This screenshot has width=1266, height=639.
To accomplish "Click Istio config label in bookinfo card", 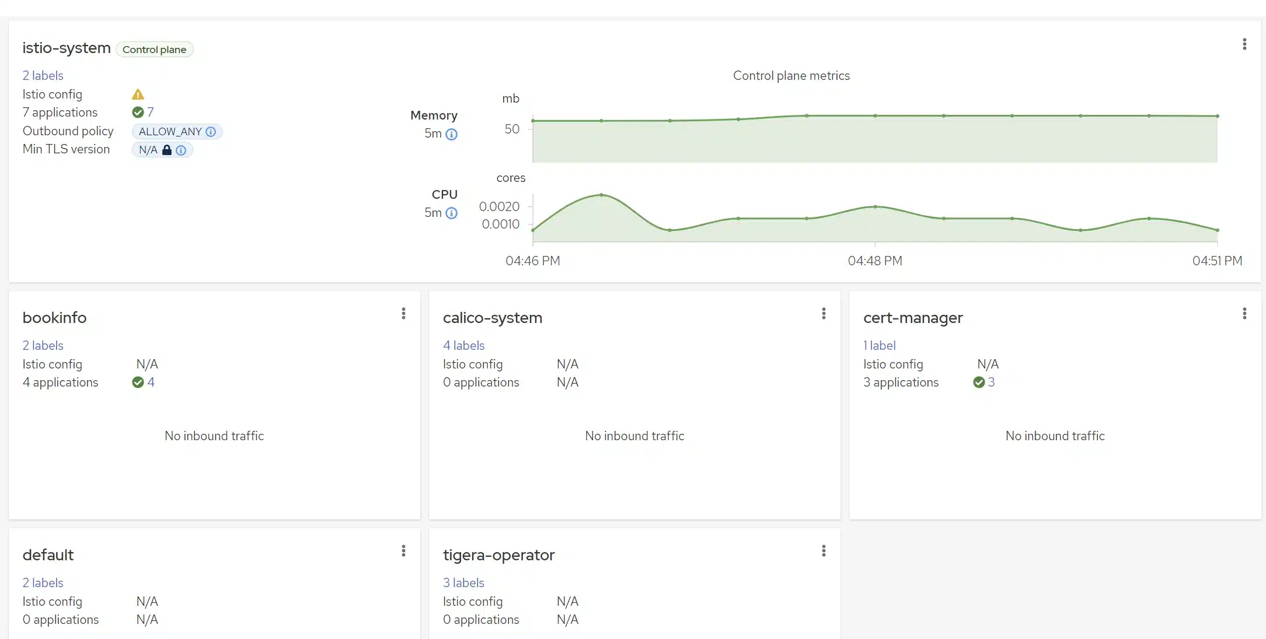I will click(x=53, y=364).
